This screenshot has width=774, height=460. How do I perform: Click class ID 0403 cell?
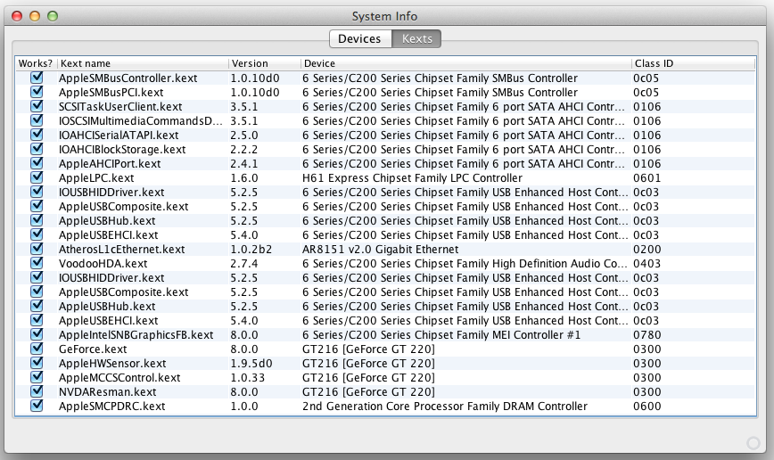tap(646, 264)
